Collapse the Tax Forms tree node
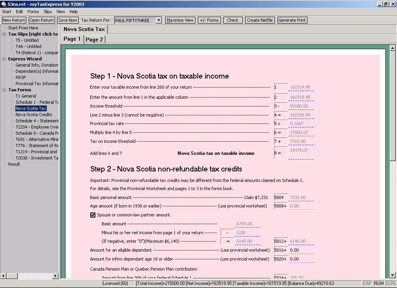Viewport: 397px width, 288px height. [x=5, y=90]
